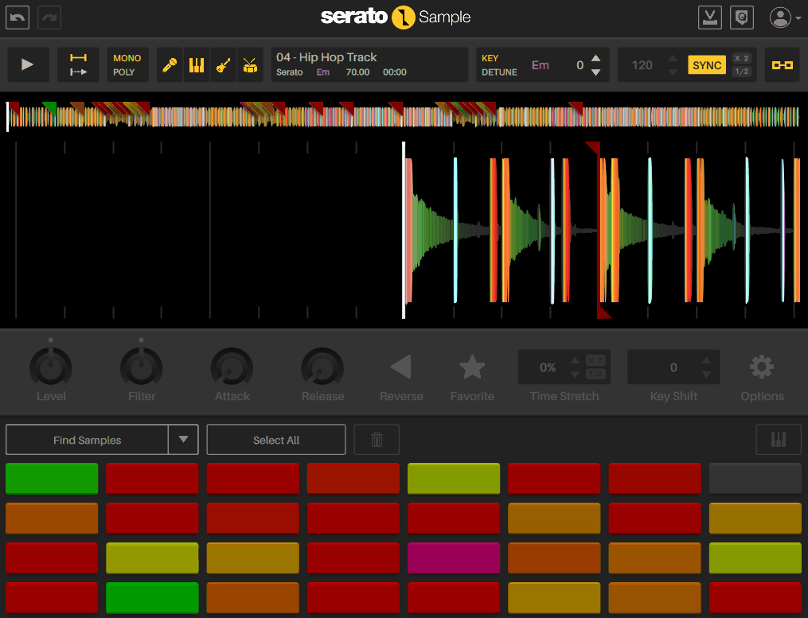The image size is (808, 618).
Task: Select the drums stem icon
Action: click(x=250, y=65)
